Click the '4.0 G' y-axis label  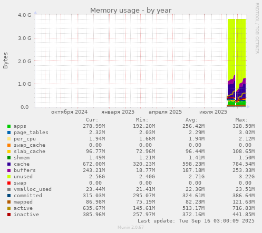25,15
